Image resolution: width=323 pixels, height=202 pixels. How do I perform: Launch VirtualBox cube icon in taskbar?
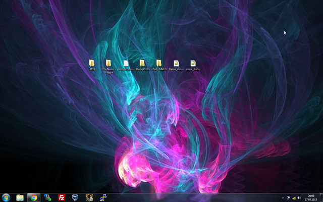coord(75,197)
